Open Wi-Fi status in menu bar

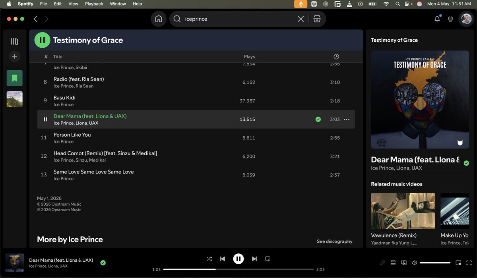[386, 4]
